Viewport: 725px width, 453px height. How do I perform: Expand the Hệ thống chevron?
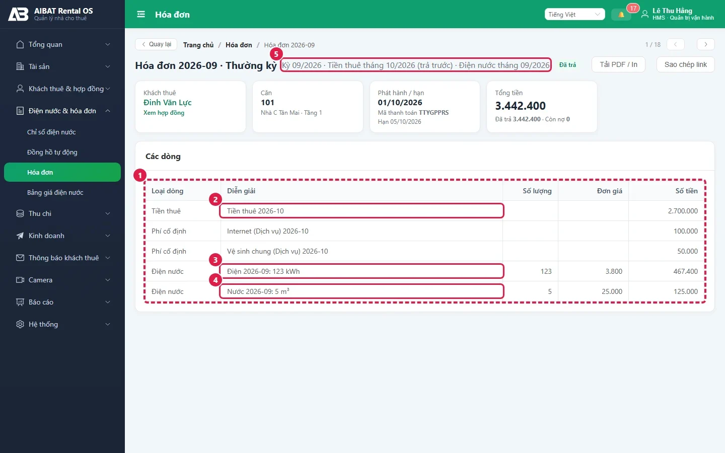click(x=108, y=324)
